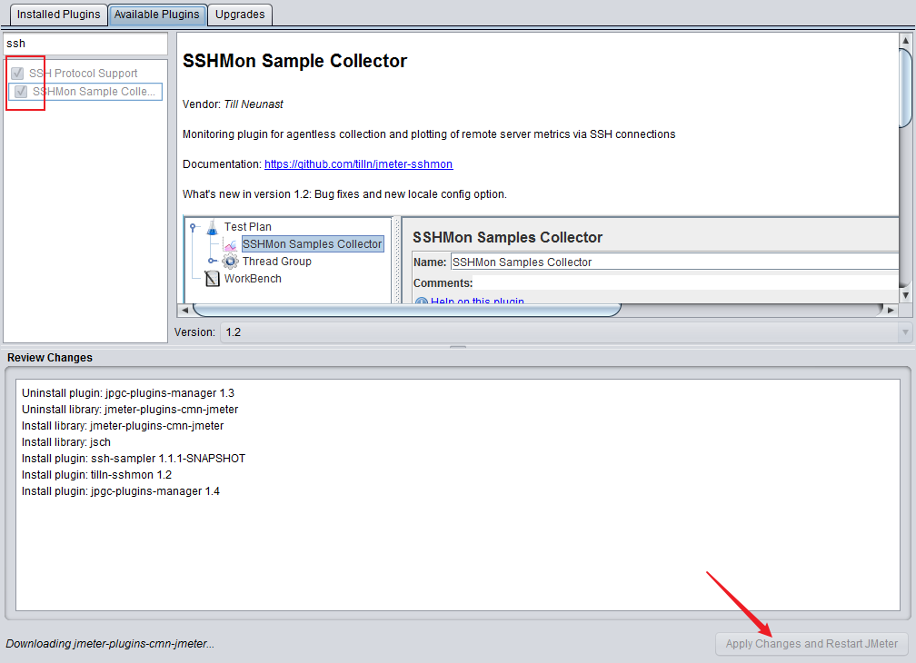Click the Test Plan flask icon
Image resolution: width=916 pixels, height=663 pixels.
click(213, 227)
